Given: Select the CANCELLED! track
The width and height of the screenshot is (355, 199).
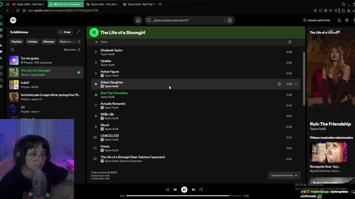Looking at the screenshot, I should pos(196,137).
